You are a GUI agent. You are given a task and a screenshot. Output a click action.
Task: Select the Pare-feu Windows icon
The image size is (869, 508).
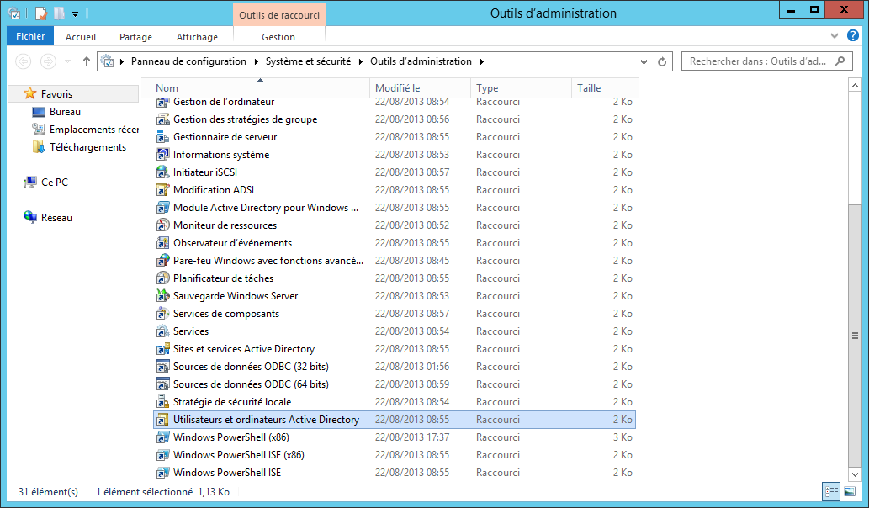pyautogui.click(x=162, y=261)
